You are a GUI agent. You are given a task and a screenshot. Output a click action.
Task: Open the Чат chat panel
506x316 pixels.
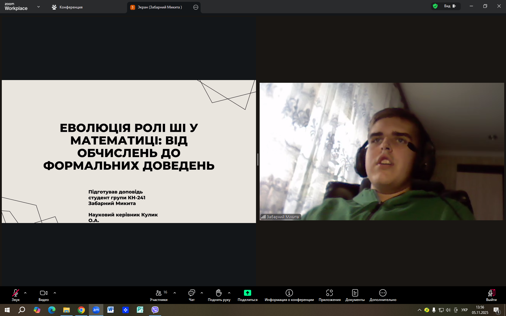[192, 295]
